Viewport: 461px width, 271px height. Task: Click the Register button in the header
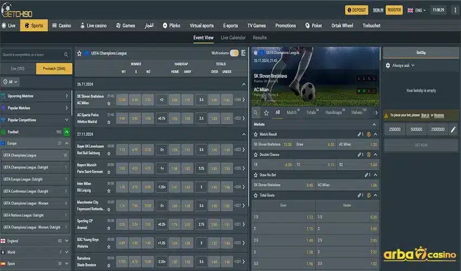pyautogui.click(x=394, y=10)
